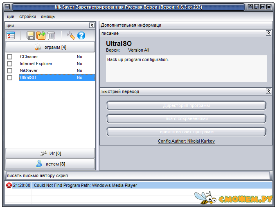Open the 'омощь' help menu
The height and width of the screenshot is (209, 277).
48,17
